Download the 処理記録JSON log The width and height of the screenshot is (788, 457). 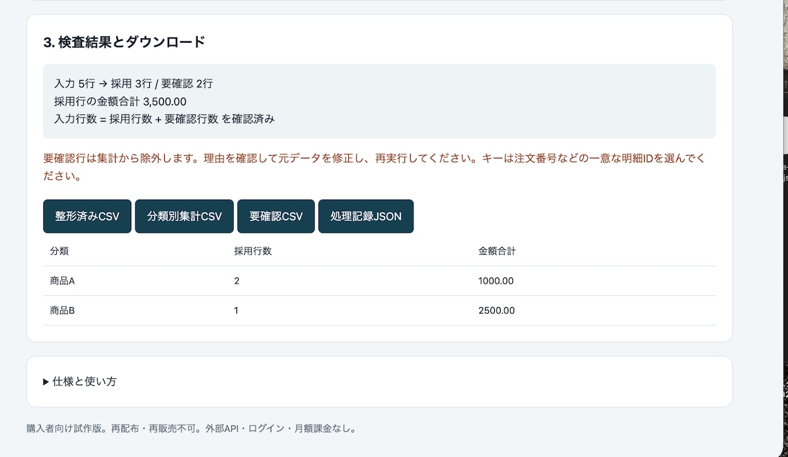pos(366,216)
